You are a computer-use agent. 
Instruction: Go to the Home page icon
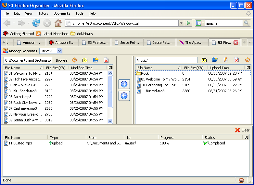pos(58,23)
